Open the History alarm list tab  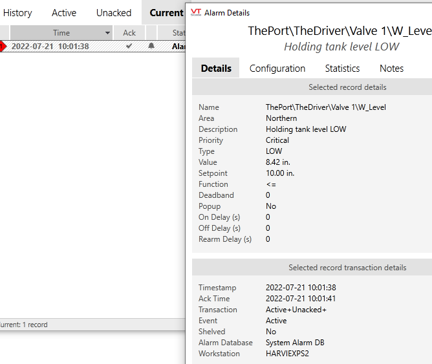[17, 13]
